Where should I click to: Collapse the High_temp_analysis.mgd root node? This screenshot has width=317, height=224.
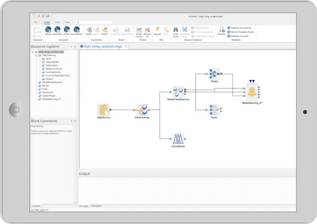pos(32,52)
